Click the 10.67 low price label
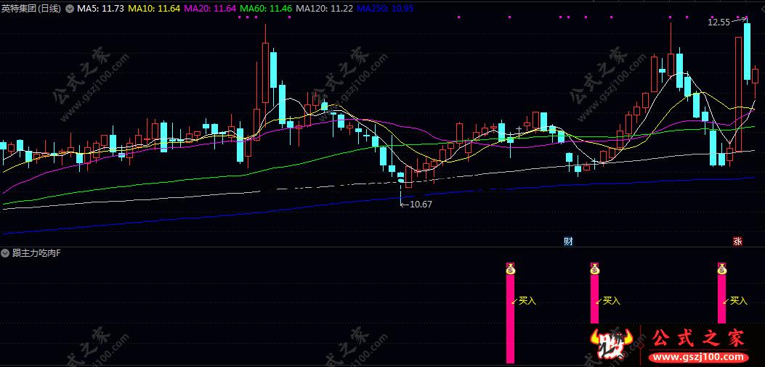Viewport: 765px width, 367px height. (421, 205)
